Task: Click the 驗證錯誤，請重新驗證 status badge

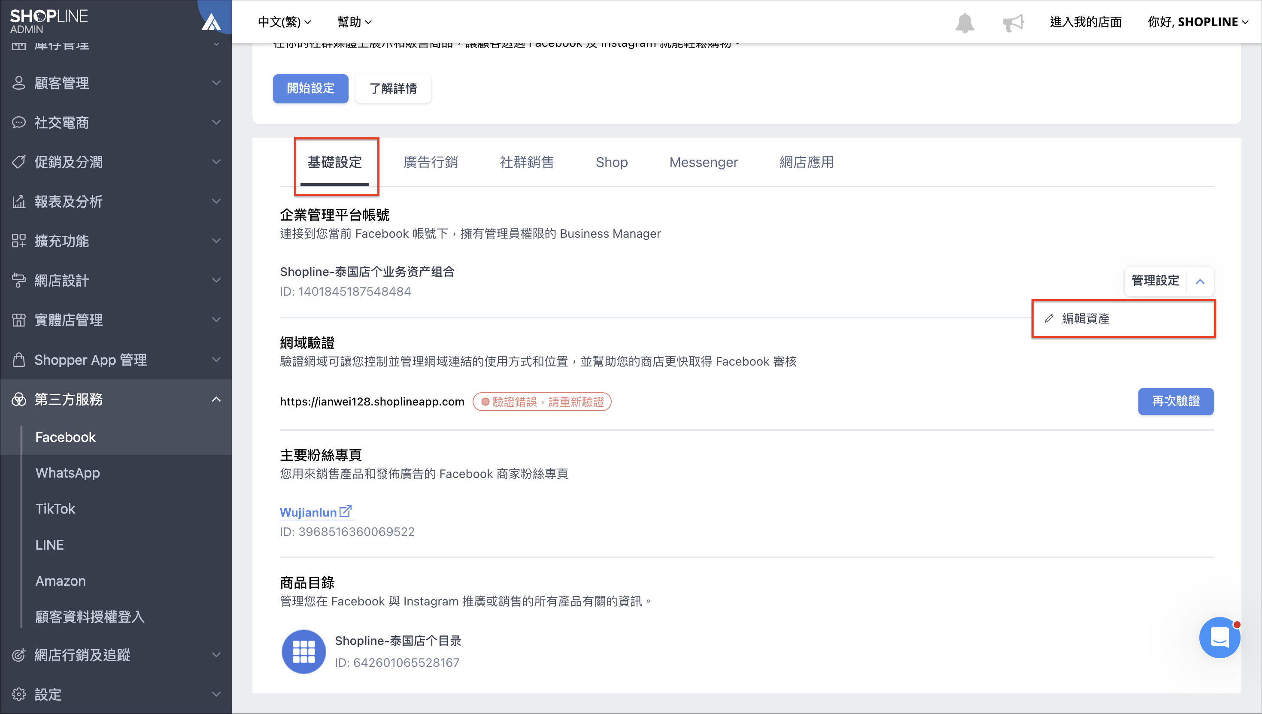Action: tap(541, 402)
